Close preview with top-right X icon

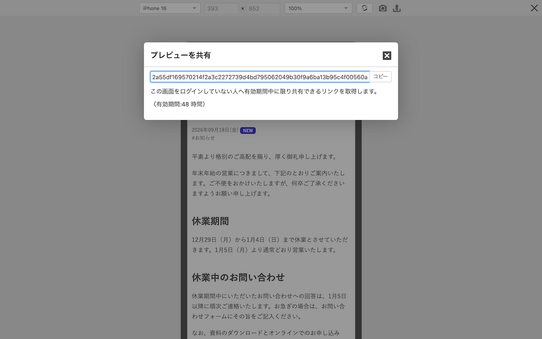point(534,8)
